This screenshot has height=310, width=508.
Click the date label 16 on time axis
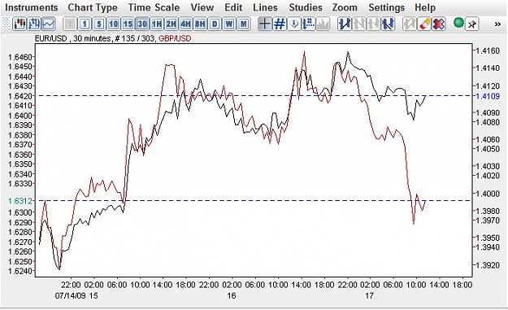232,295
